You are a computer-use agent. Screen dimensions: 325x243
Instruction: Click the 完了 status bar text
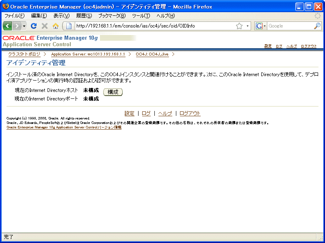click(9, 237)
